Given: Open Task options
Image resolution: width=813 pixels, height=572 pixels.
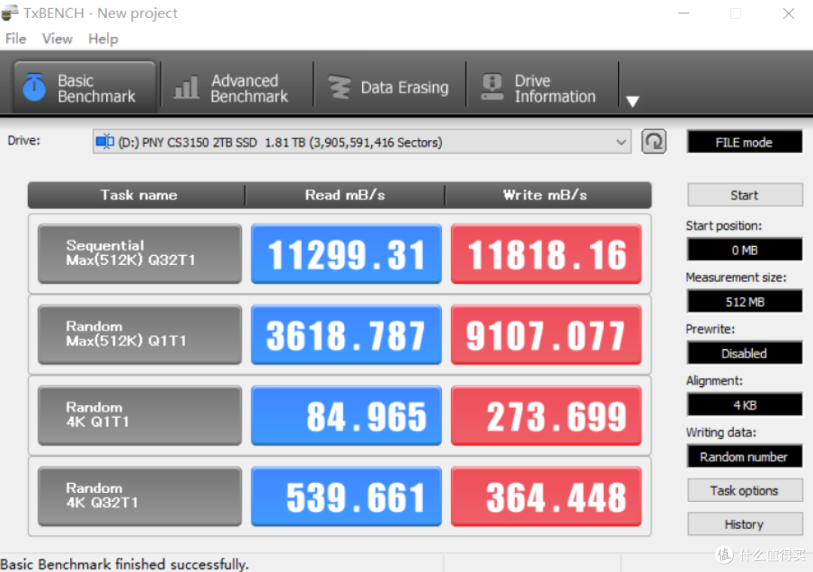Looking at the screenshot, I should (744, 490).
